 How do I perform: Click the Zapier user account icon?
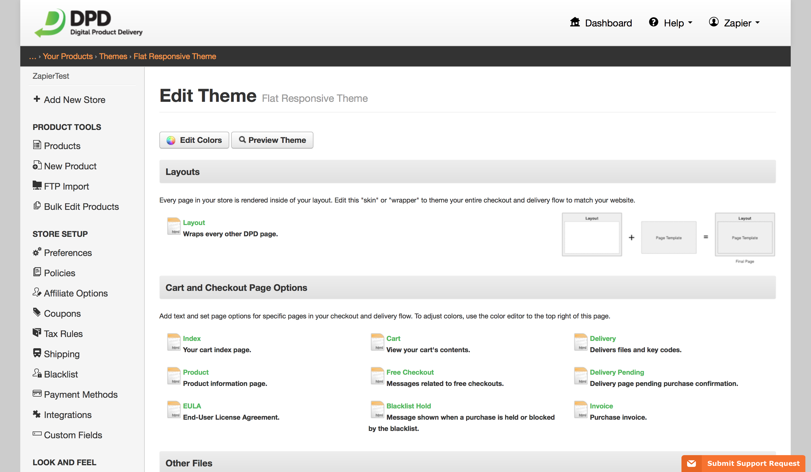(x=714, y=22)
